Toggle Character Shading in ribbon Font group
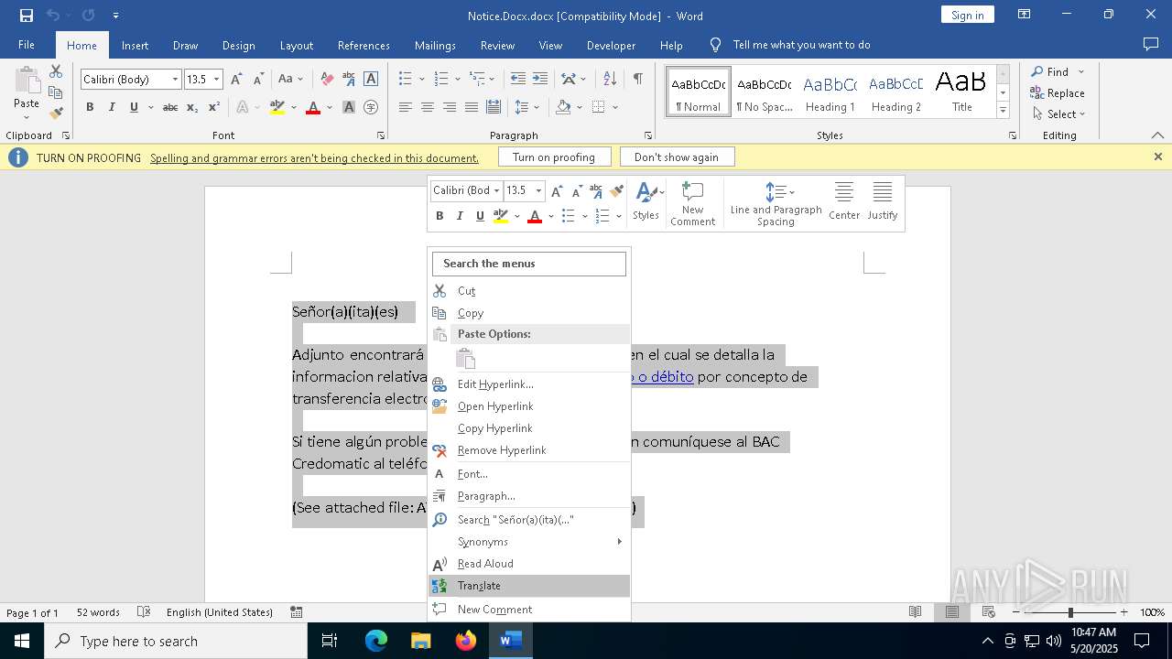 [x=349, y=107]
